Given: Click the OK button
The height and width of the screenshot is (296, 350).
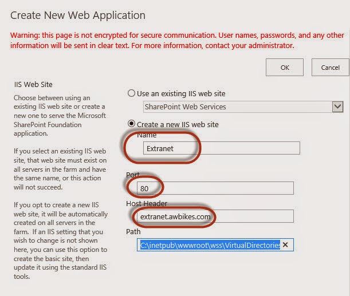Looking at the screenshot, I should (x=285, y=68).
